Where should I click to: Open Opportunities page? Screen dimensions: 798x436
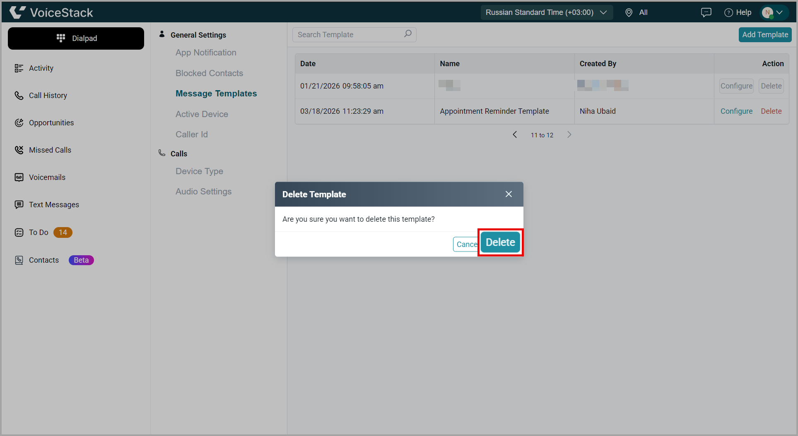pyautogui.click(x=51, y=123)
